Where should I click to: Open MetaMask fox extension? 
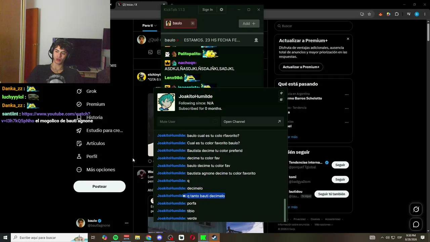point(380,14)
